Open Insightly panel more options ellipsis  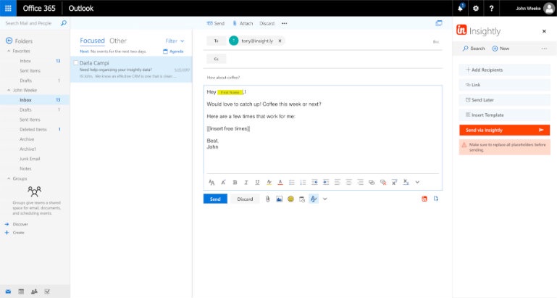pyautogui.click(x=544, y=49)
